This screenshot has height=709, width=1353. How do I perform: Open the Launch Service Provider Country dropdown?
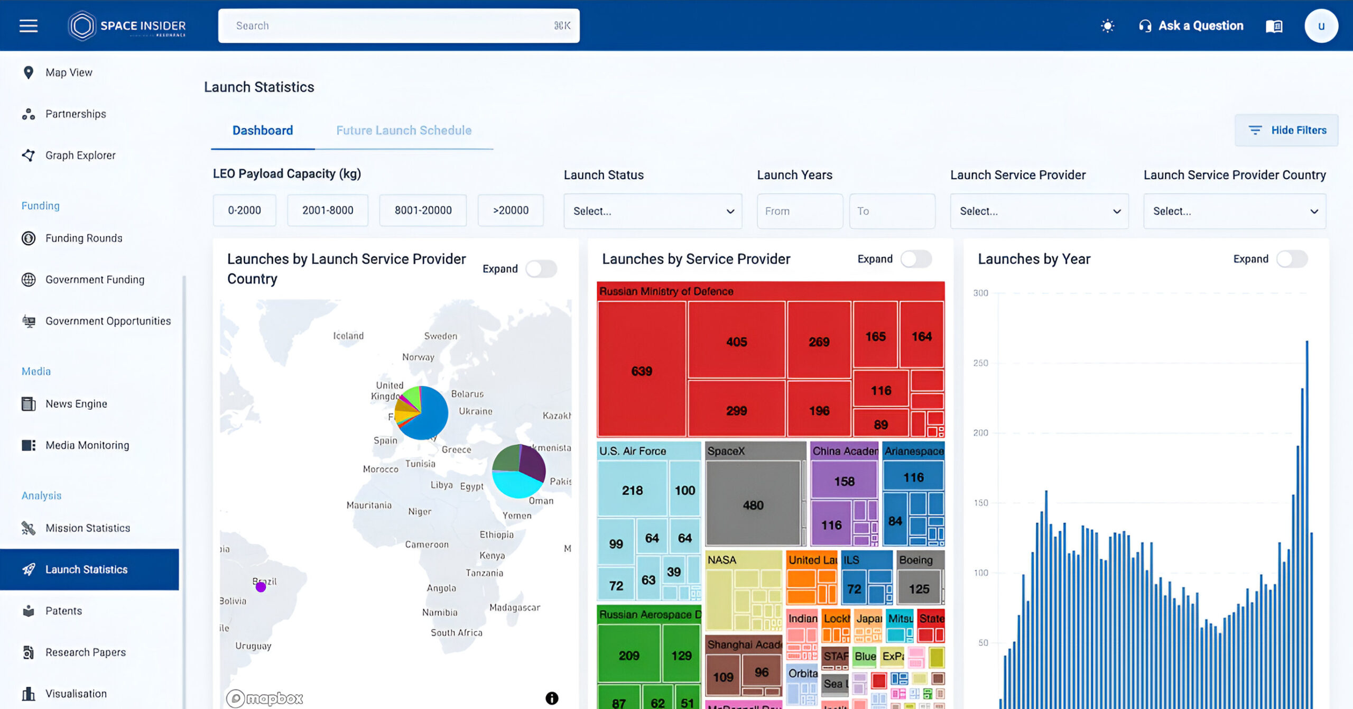pos(1235,211)
